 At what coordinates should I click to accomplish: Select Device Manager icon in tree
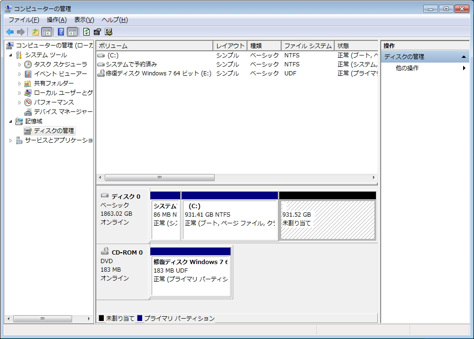tap(28, 112)
